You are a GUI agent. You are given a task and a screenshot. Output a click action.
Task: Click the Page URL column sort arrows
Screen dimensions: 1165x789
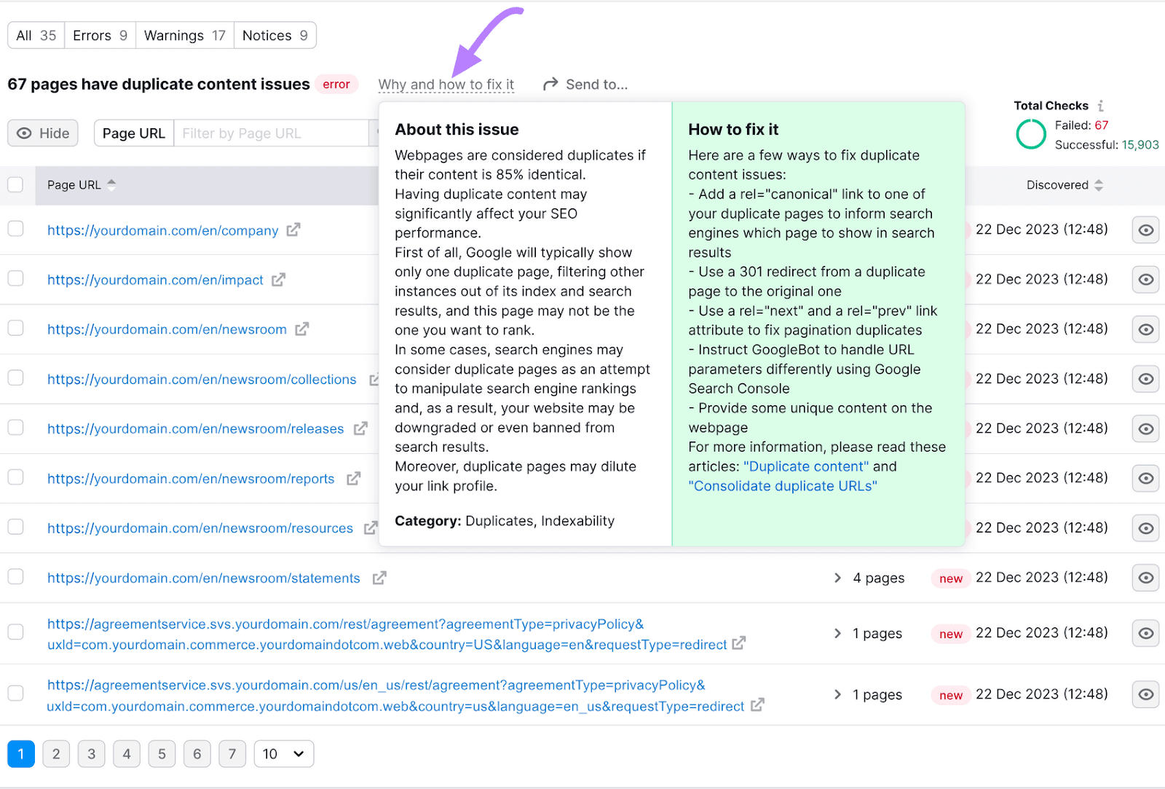(111, 185)
